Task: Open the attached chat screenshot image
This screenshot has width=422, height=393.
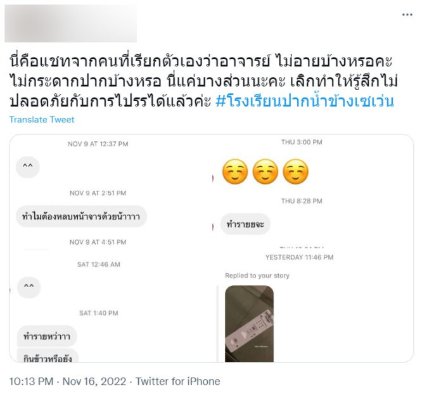Action: pos(212,248)
